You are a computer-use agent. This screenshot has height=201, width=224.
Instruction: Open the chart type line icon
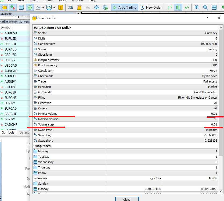38,8
